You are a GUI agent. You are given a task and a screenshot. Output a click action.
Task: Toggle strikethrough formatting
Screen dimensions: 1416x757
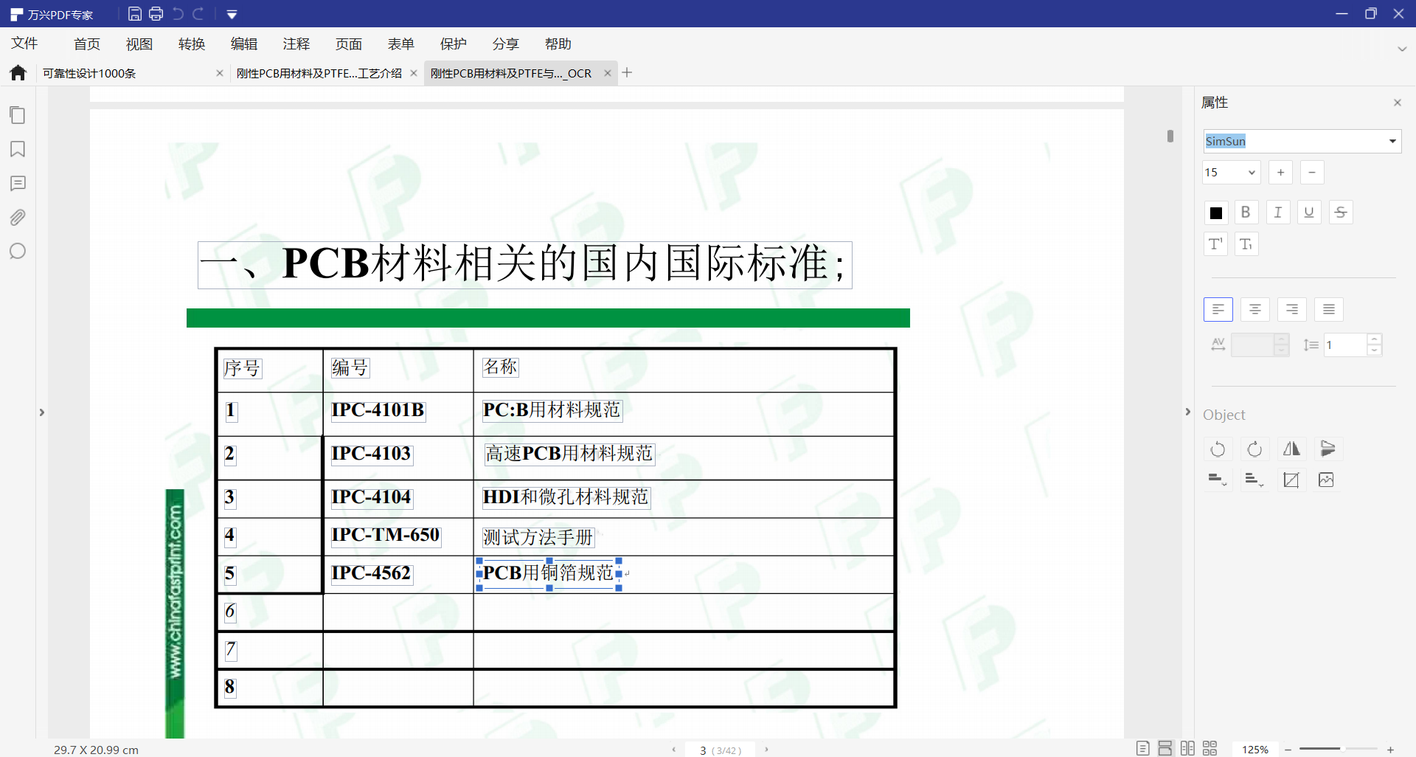1341,212
